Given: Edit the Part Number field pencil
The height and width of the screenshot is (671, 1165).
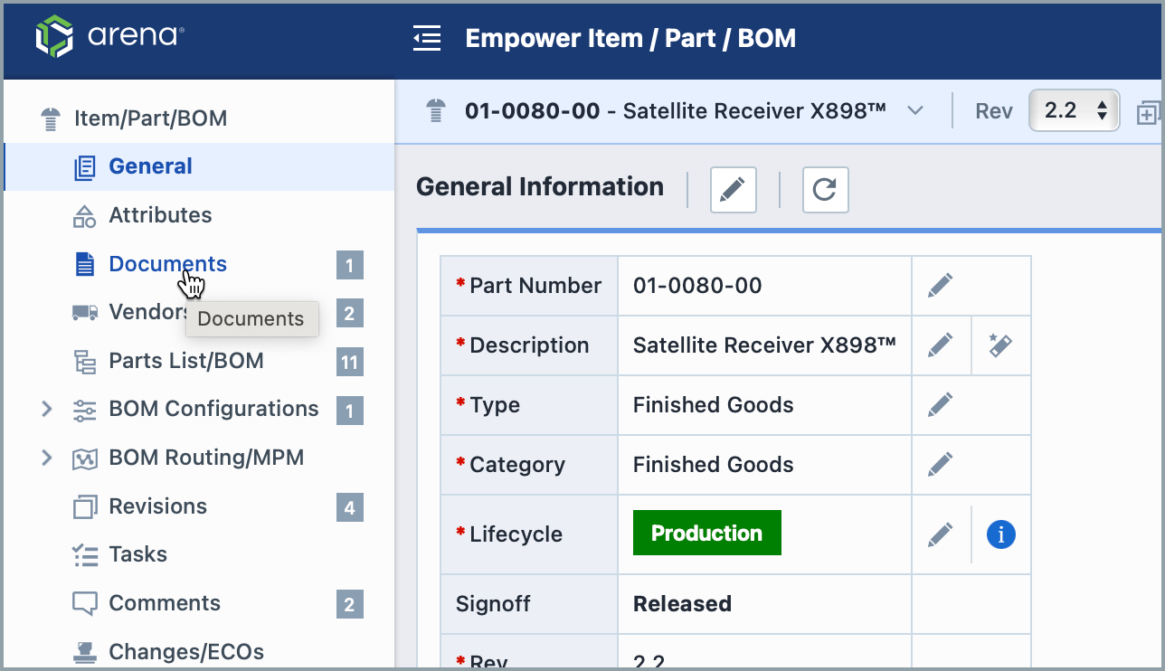Looking at the screenshot, I should [941, 286].
